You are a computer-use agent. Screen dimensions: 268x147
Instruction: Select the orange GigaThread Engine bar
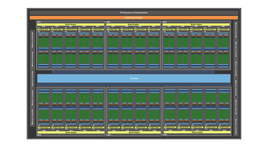pyautogui.click(x=134, y=18)
